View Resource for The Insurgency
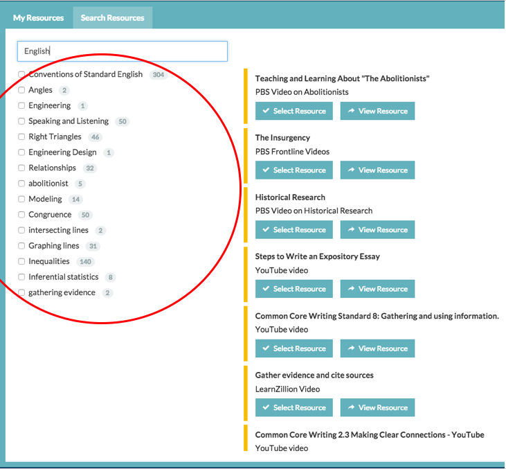Viewport: 506px width, 469px height. [377, 170]
